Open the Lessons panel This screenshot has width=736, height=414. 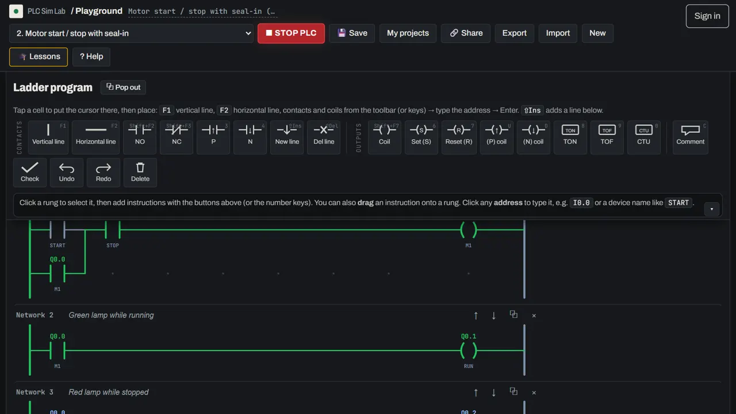pyautogui.click(x=39, y=57)
